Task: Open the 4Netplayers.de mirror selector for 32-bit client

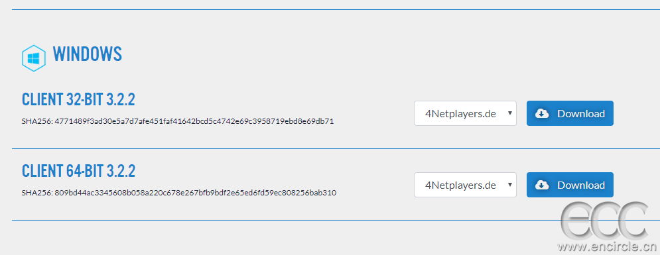Action: 465,113
